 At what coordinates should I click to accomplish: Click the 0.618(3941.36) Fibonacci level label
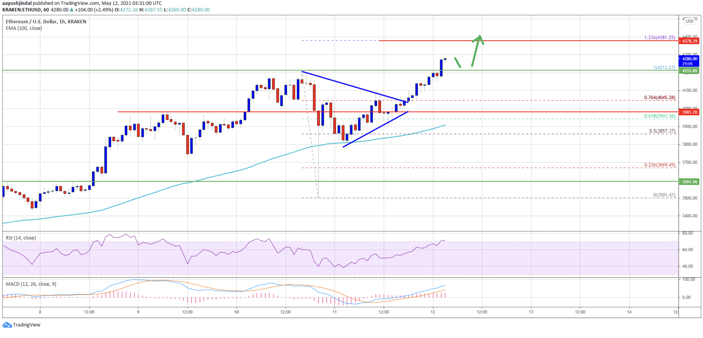pyautogui.click(x=660, y=116)
